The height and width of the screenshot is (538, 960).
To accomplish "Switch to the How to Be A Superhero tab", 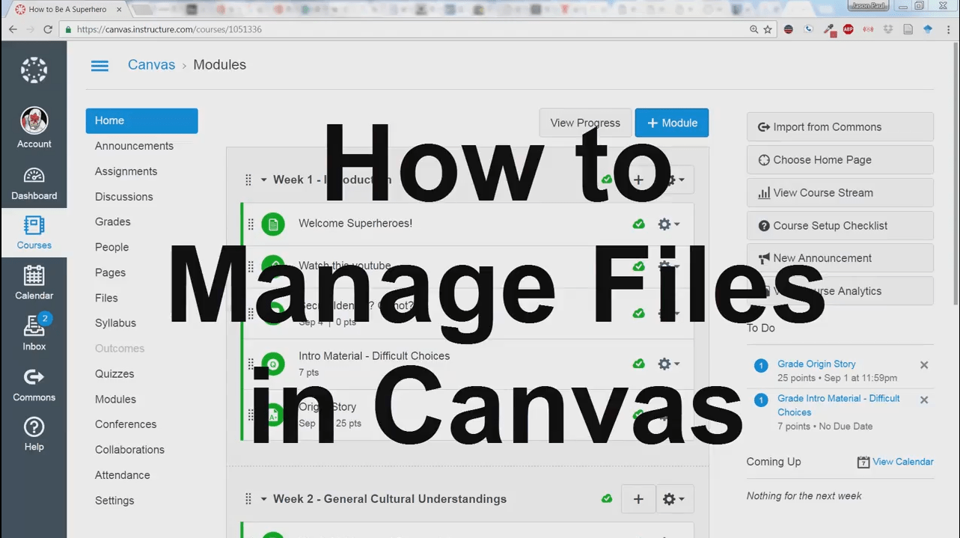I will pyautogui.click(x=66, y=10).
